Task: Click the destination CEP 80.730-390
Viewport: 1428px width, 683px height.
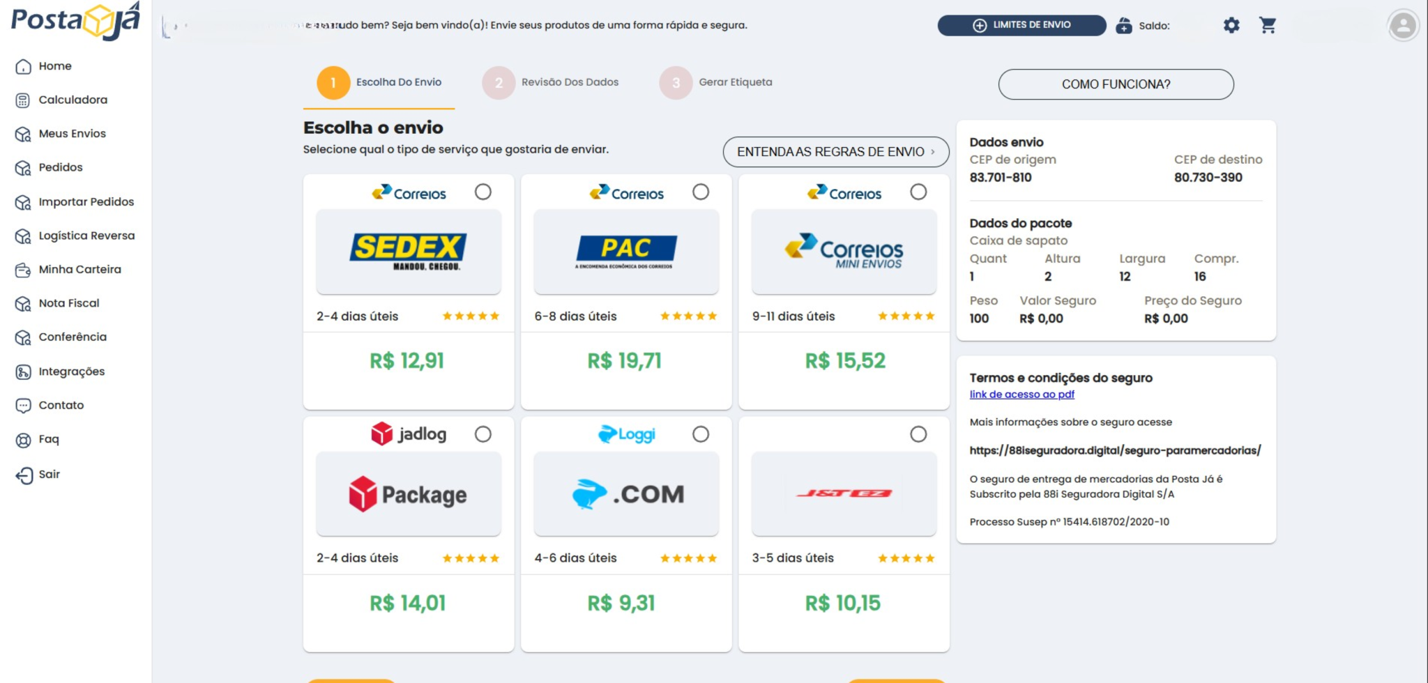Action: tap(1208, 178)
